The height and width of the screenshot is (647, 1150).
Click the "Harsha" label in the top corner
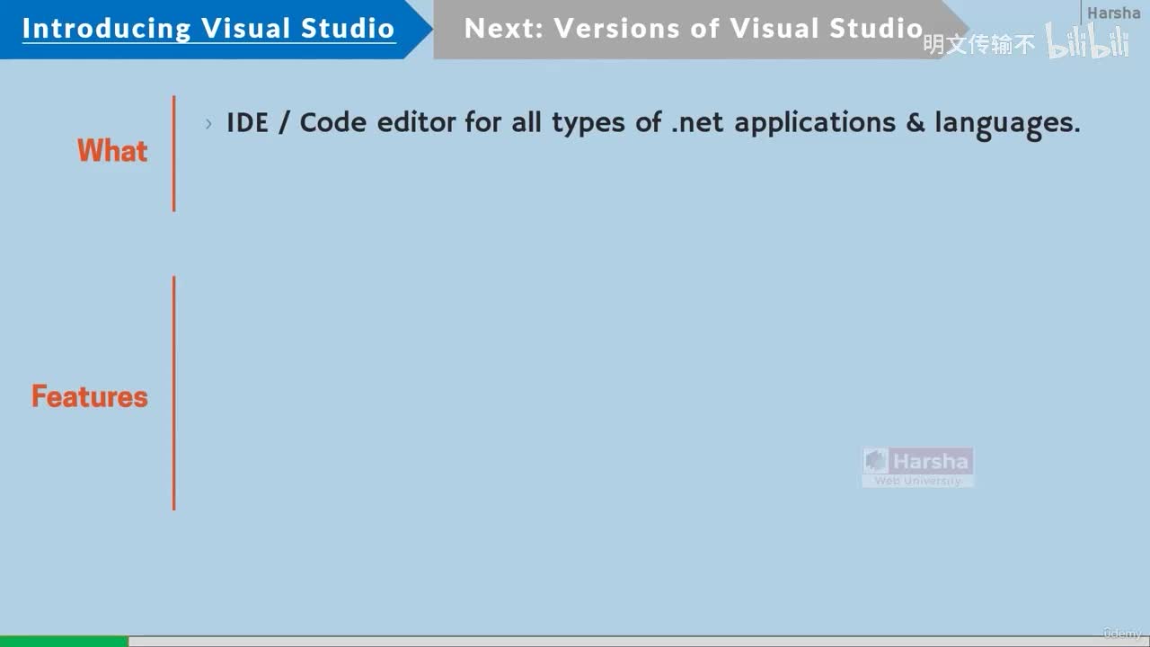tap(1113, 13)
